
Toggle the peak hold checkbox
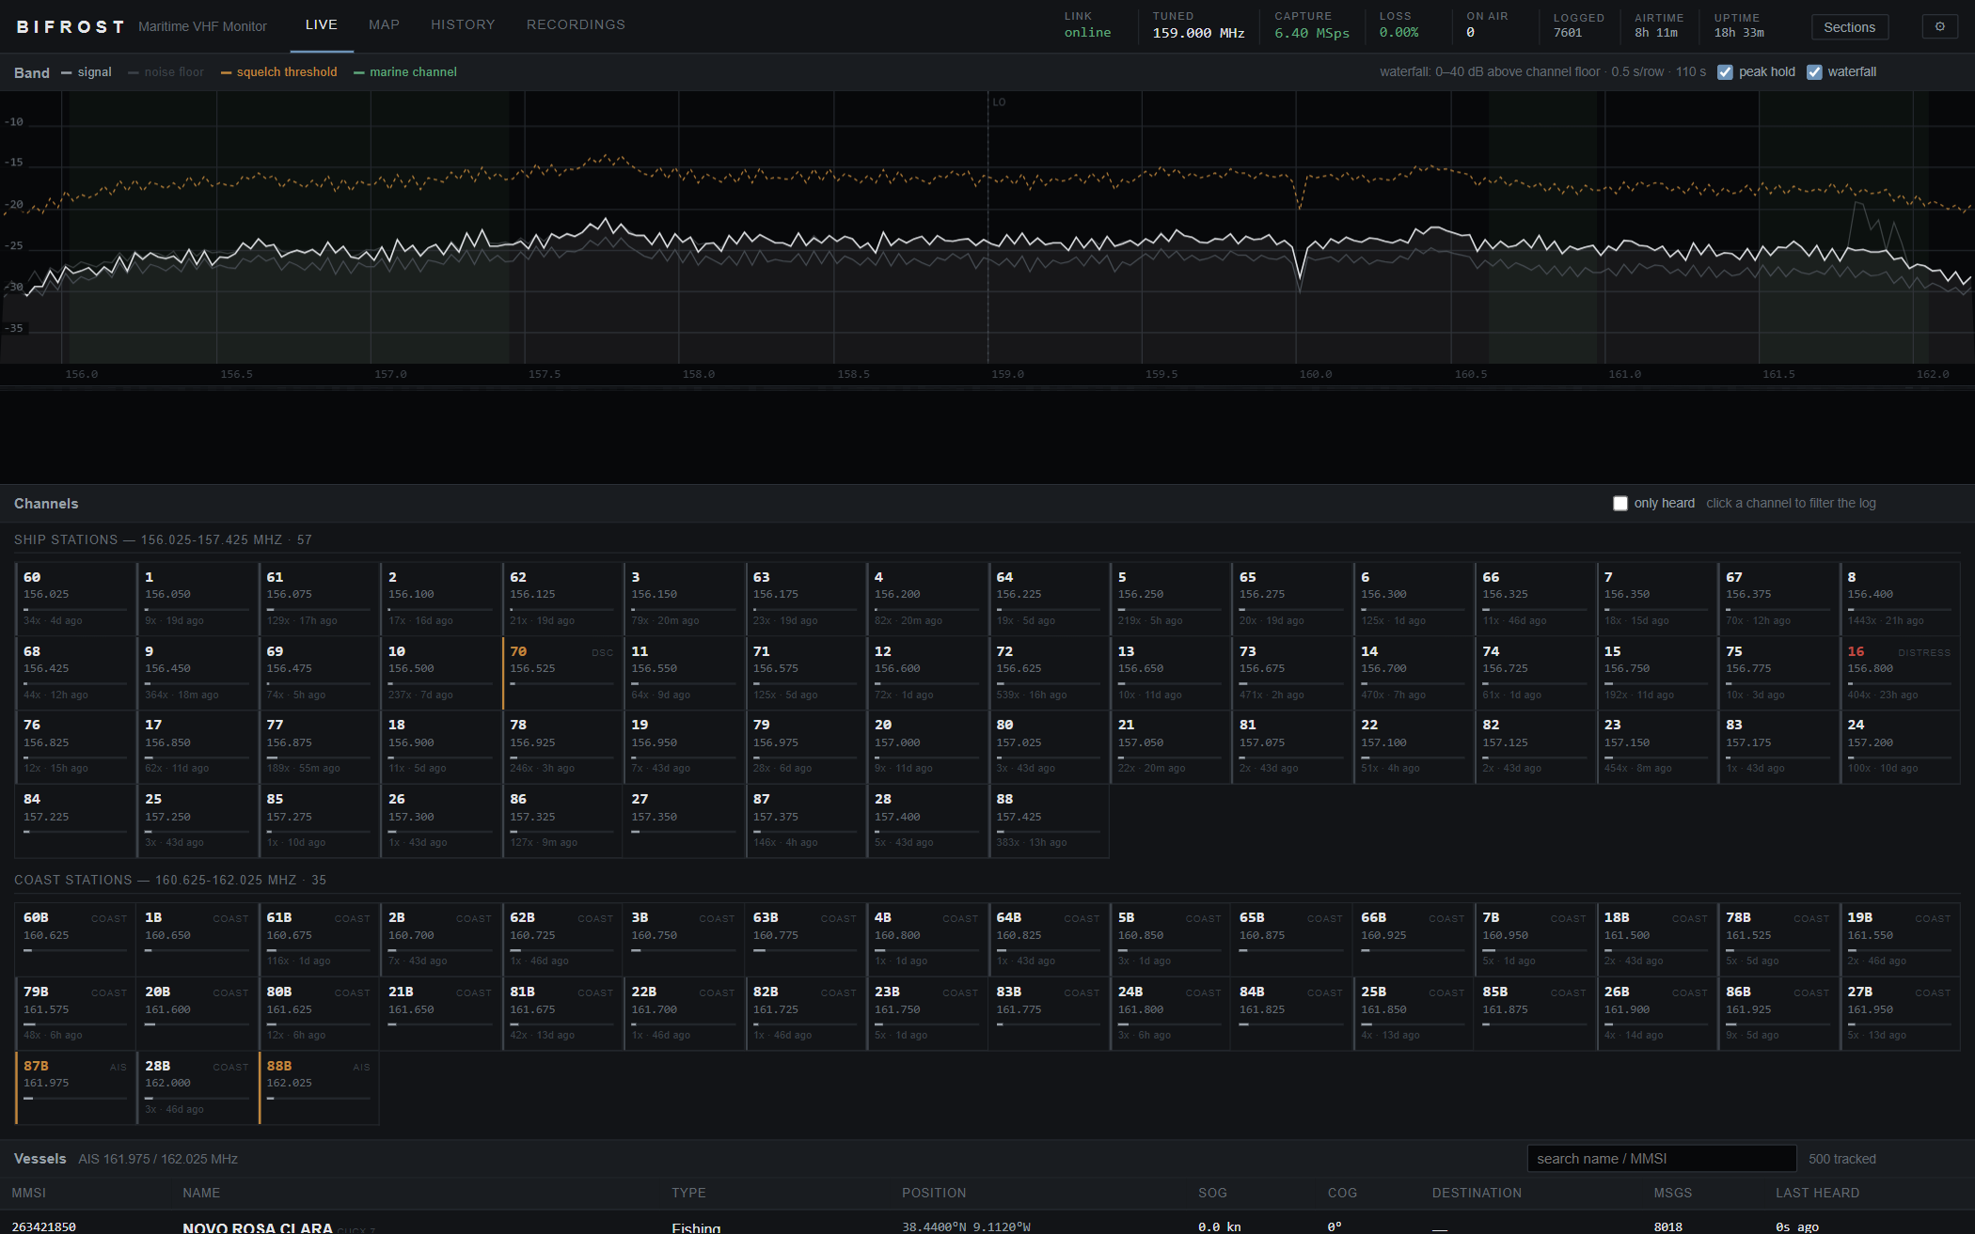(x=1725, y=72)
